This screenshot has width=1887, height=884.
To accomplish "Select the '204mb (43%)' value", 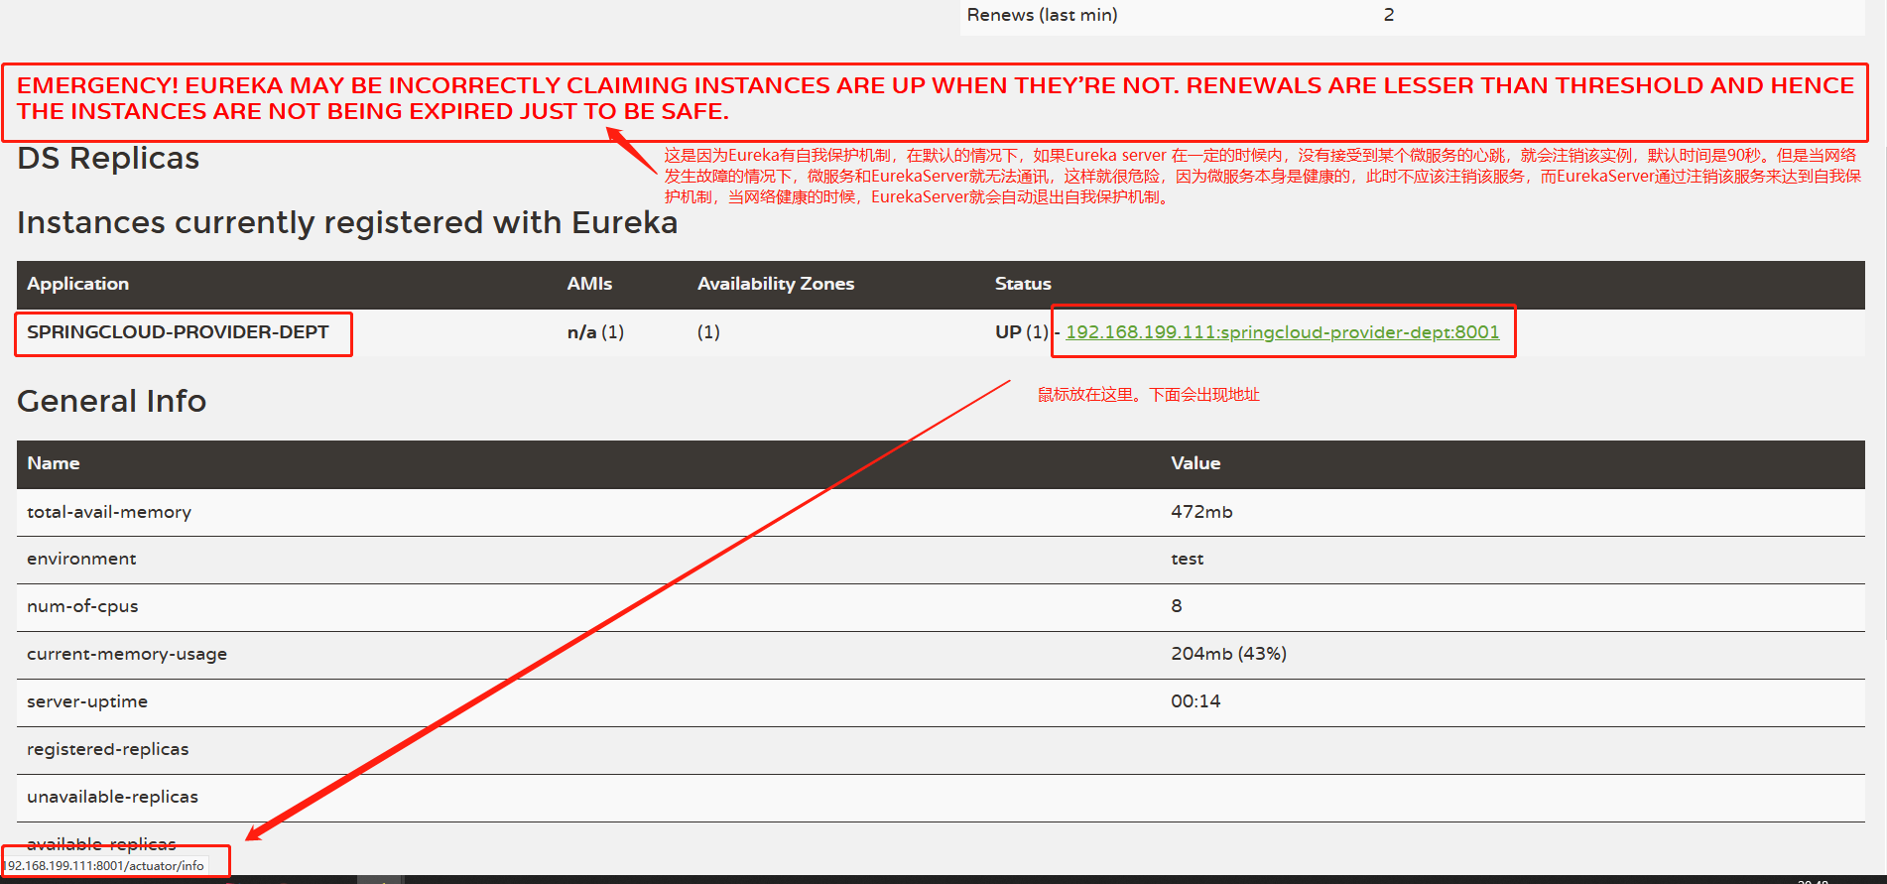I will click(x=1228, y=654).
